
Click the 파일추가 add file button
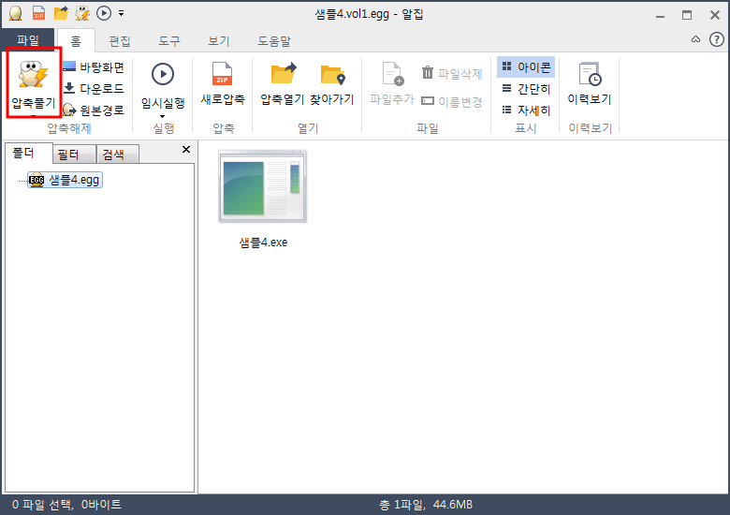[x=392, y=84]
